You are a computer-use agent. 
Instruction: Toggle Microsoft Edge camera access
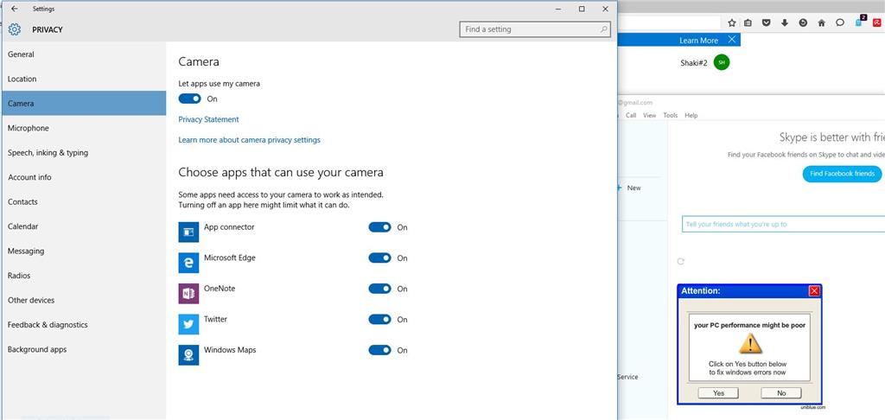[x=380, y=258]
